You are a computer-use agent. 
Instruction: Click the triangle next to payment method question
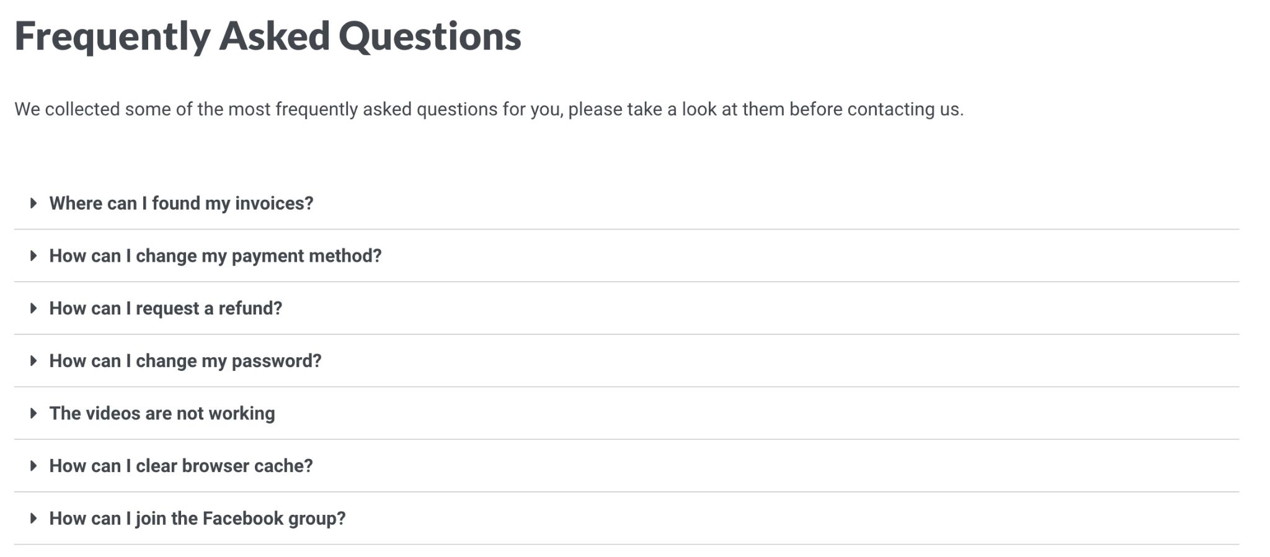33,256
